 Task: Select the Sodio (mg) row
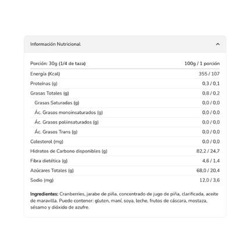[125, 180]
